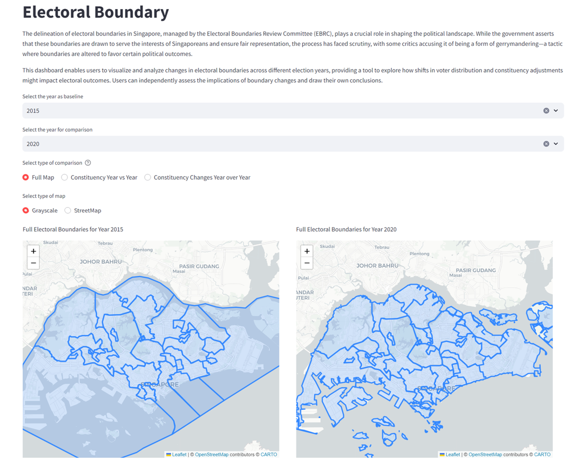Expand the comparison year dropdown arrow

click(x=556, y=144)
